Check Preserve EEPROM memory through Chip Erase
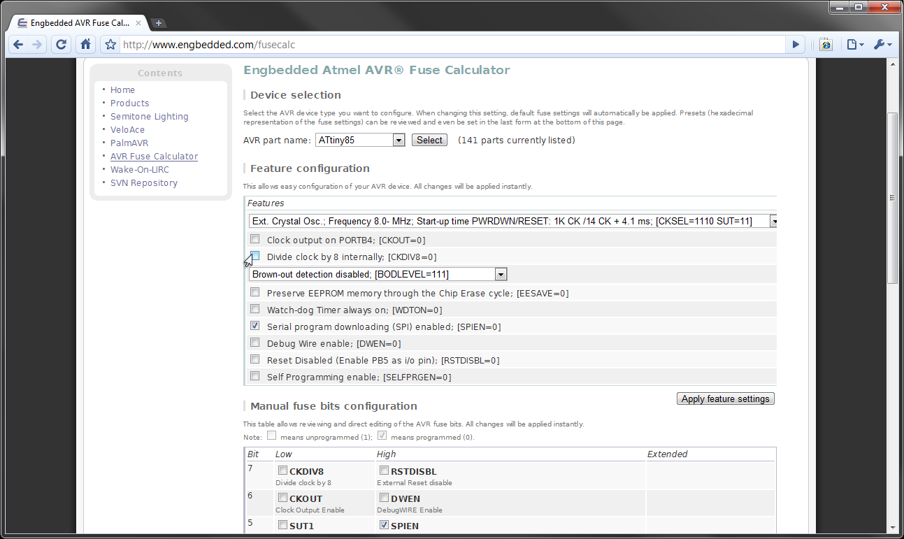Image resolution: width=904 pixels, height=539 pixels. (x=255, y=292)
